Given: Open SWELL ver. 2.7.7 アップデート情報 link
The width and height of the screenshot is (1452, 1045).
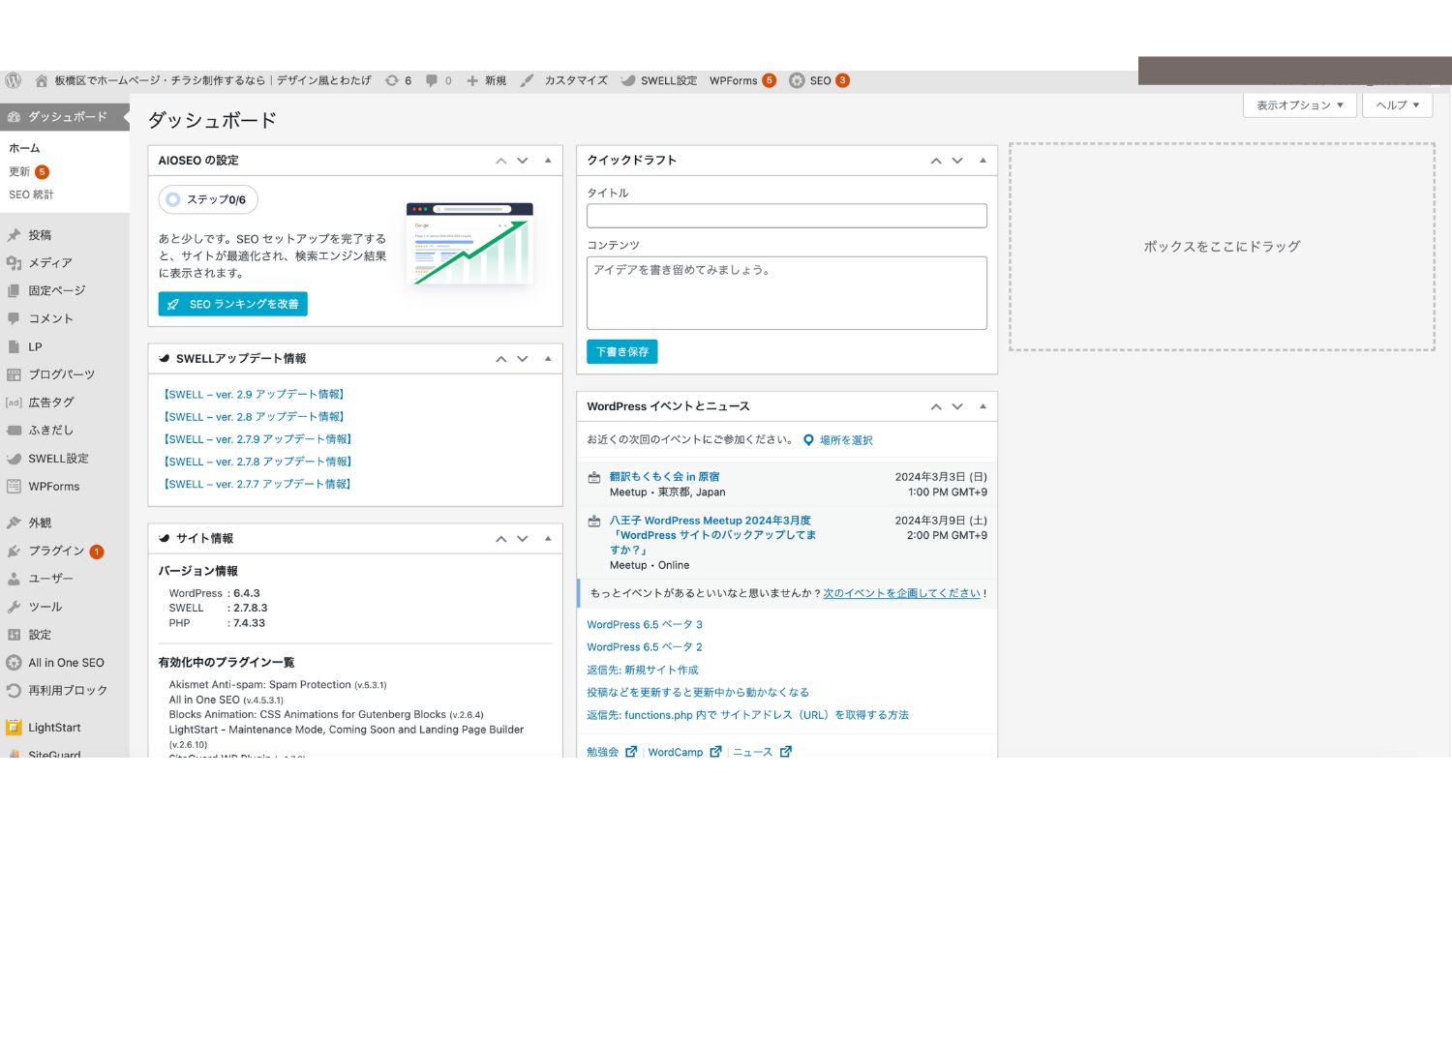Looking at the screenshot, I should pyautogui.click(x=257, y=485).
